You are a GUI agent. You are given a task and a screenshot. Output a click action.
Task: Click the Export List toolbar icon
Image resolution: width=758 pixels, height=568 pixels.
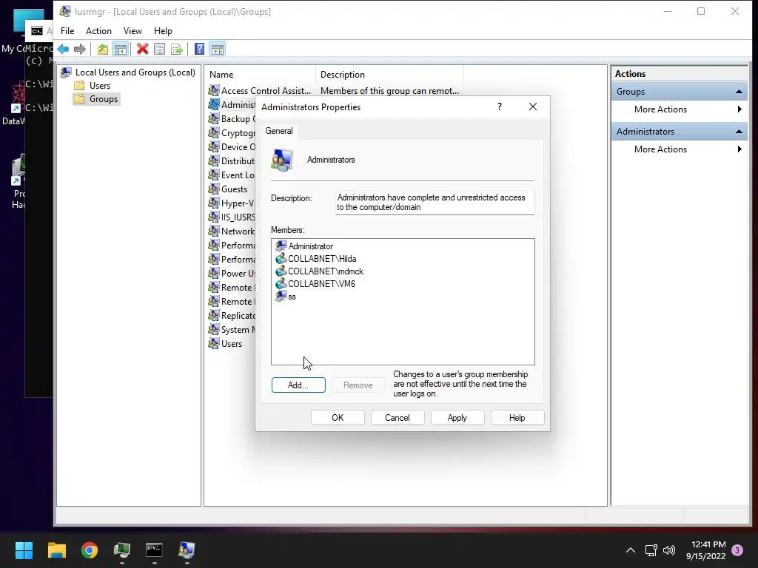click(x=177, y=49)
